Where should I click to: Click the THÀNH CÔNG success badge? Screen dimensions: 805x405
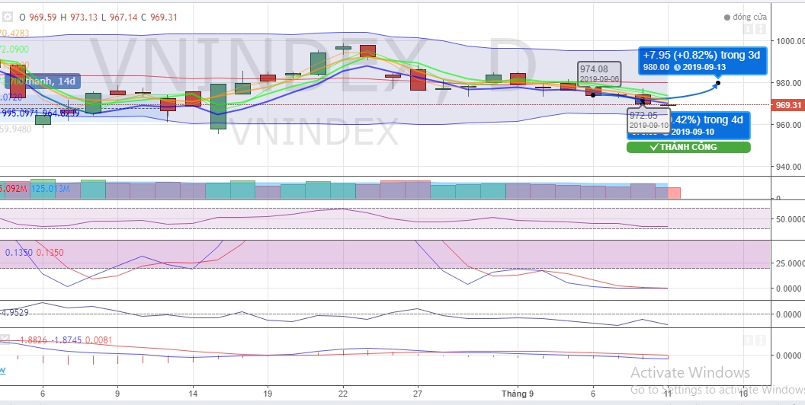pos(688,147)
